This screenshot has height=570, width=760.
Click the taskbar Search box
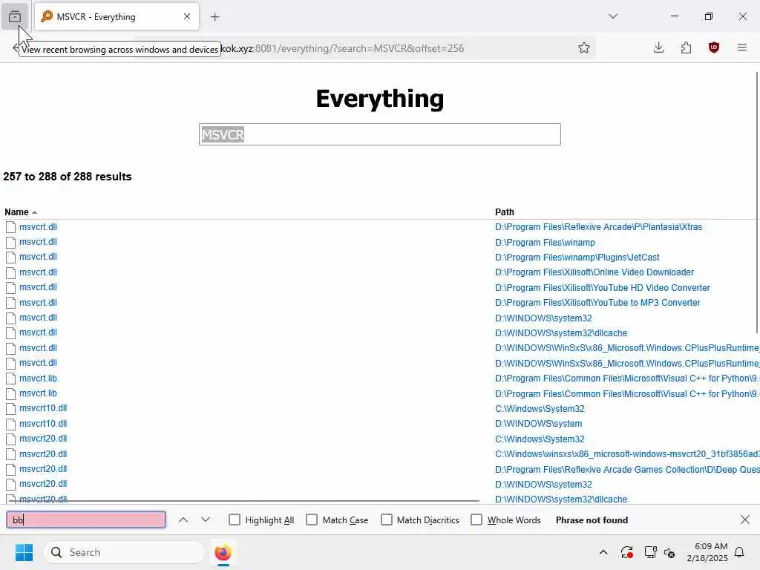pyautogui.click(x=124, y=552)
